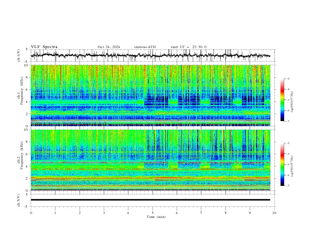This screenshot has width=309, height=239.
Task: Click the "ch.3(V)" axis label
Action: pos(19,200)
